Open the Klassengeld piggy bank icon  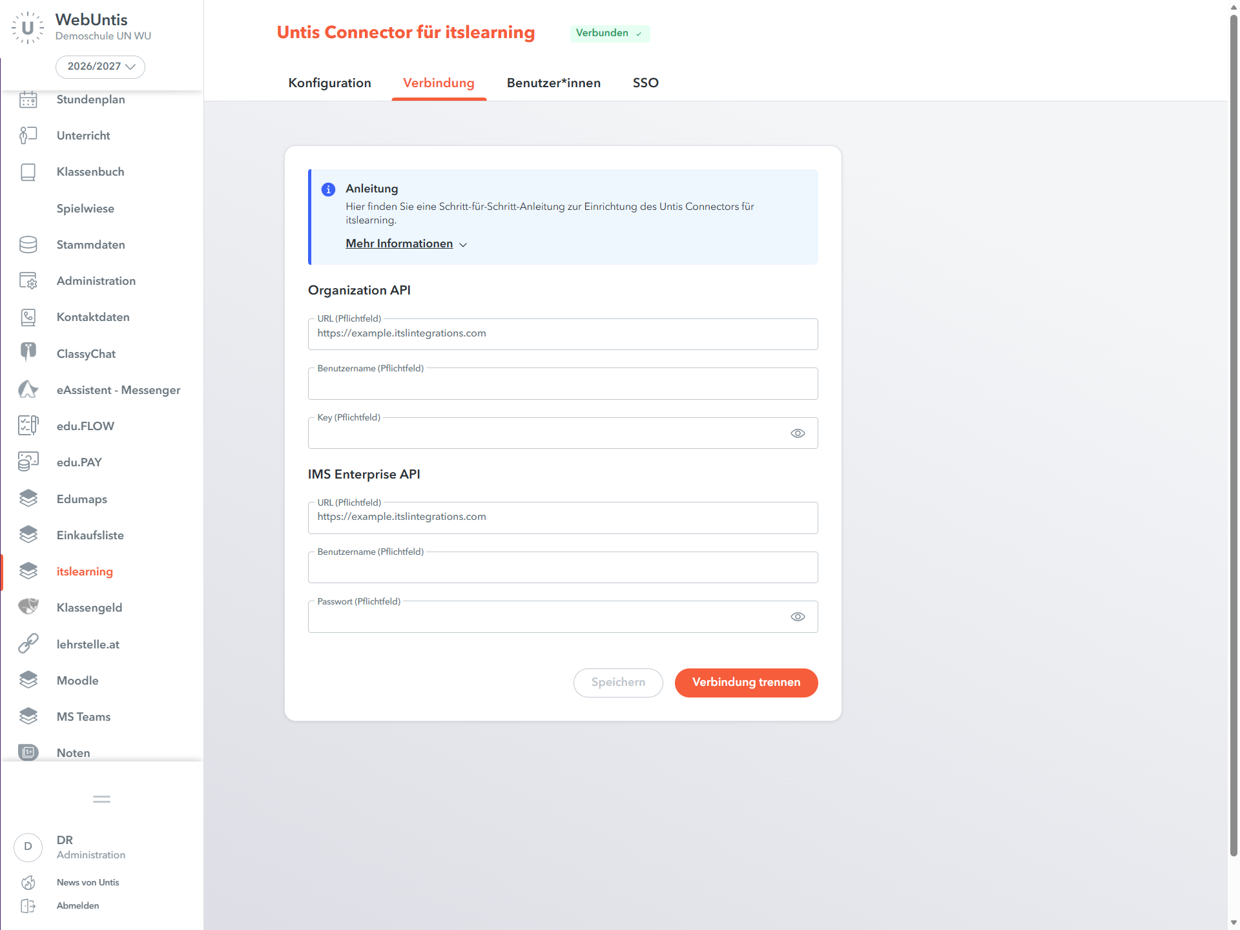28,607
